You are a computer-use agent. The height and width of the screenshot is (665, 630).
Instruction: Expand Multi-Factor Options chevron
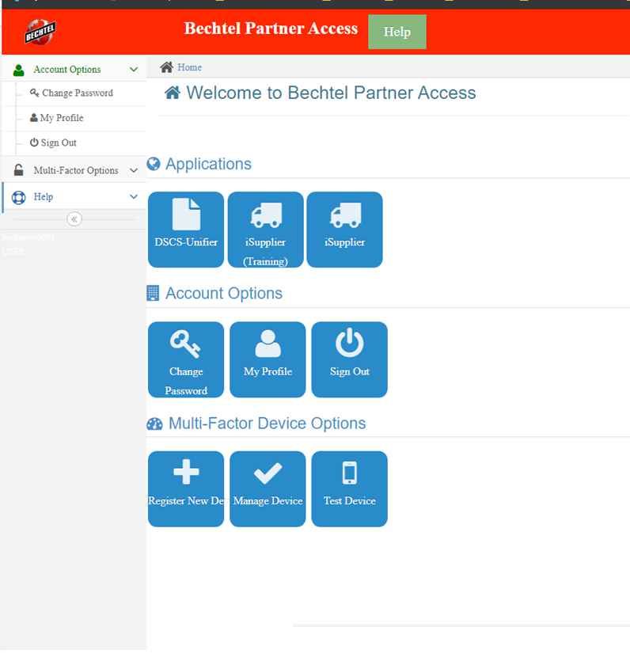pos(134,170)
